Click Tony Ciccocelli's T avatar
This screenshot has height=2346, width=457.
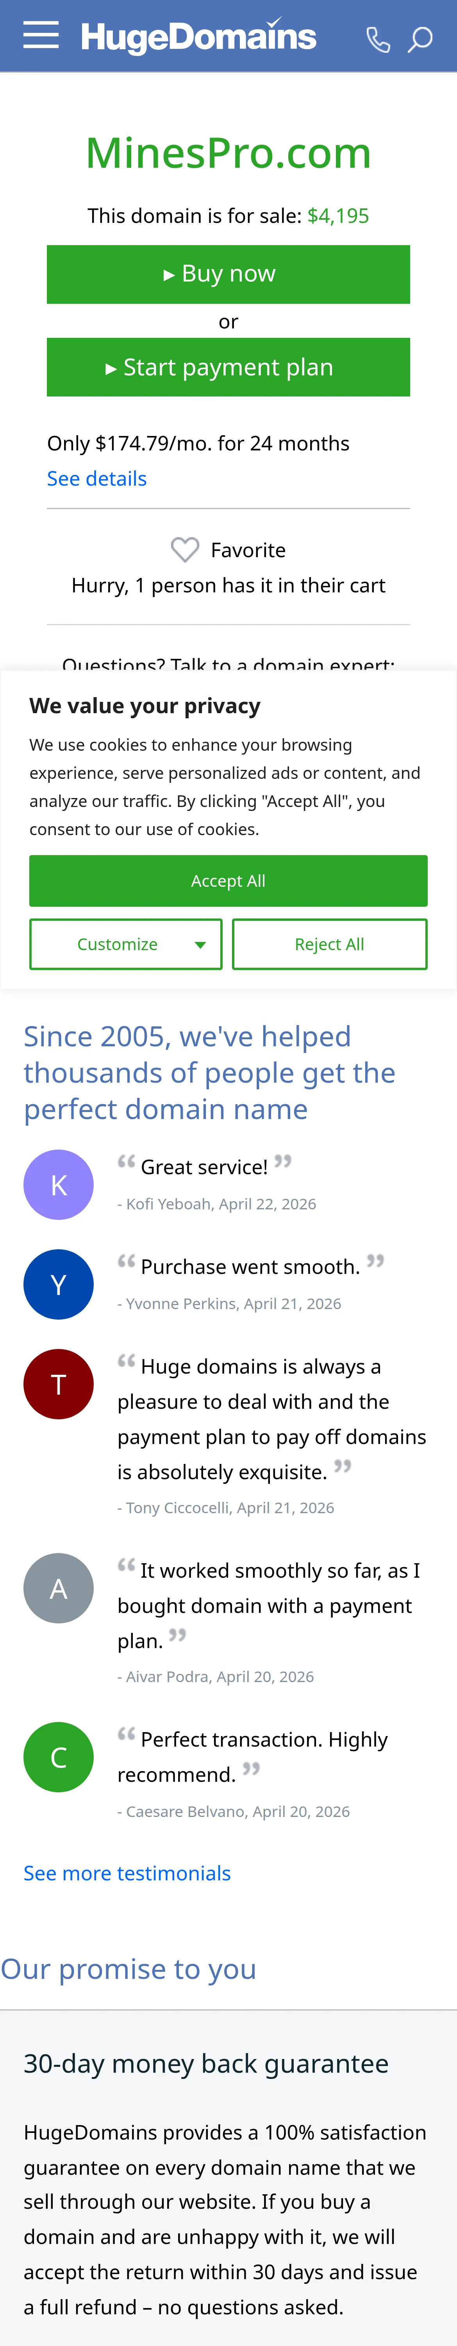58,1383
